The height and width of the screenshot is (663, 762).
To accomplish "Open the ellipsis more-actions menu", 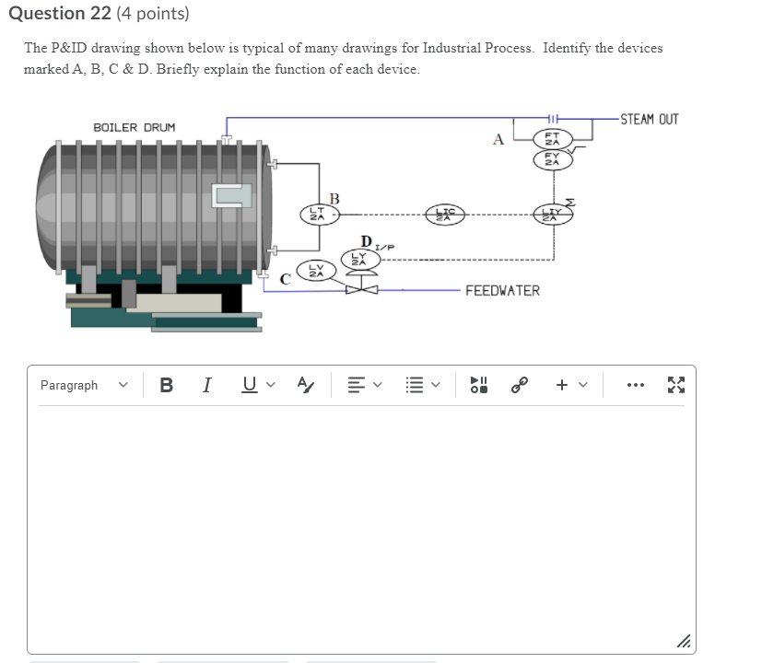I will 635,384.
